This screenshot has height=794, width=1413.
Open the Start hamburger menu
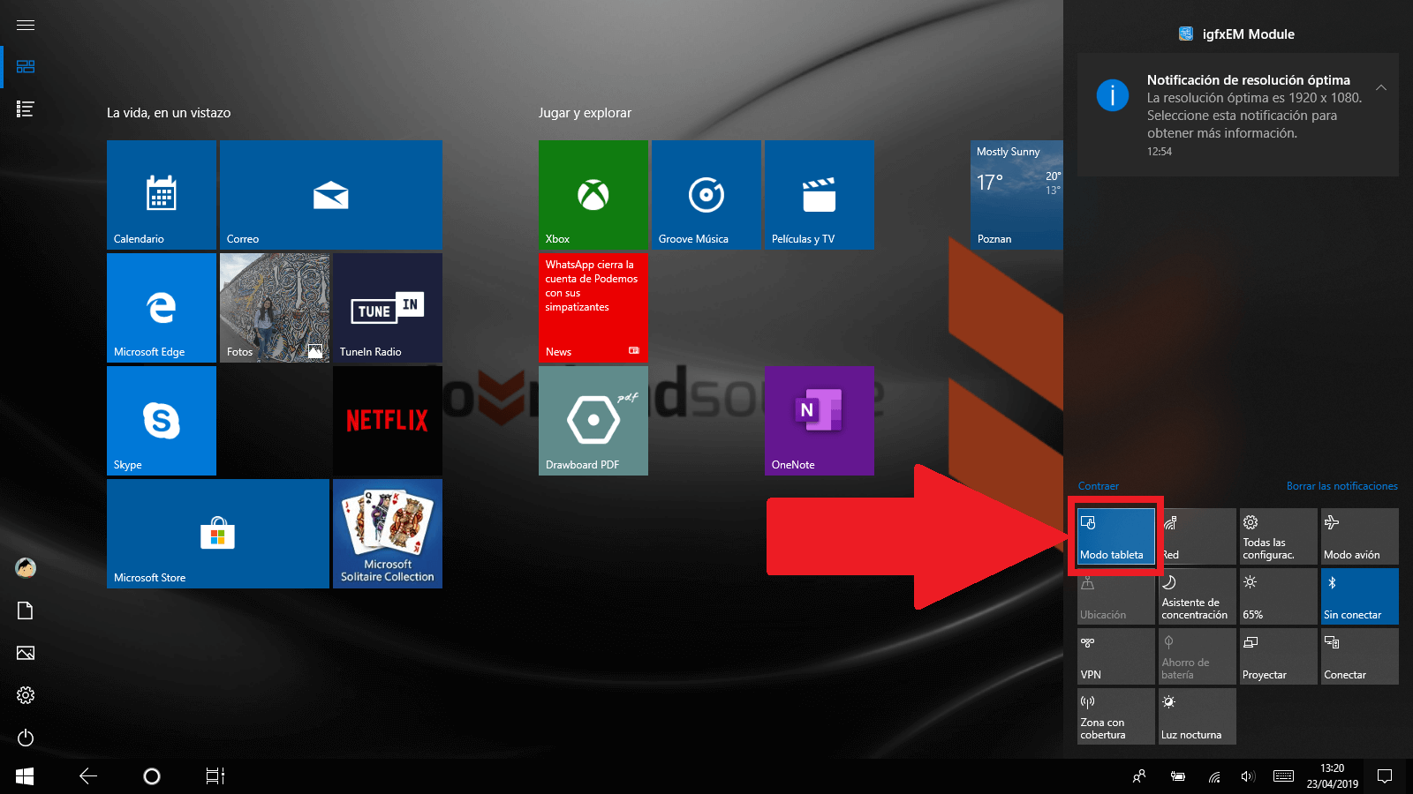coord(26,25)
